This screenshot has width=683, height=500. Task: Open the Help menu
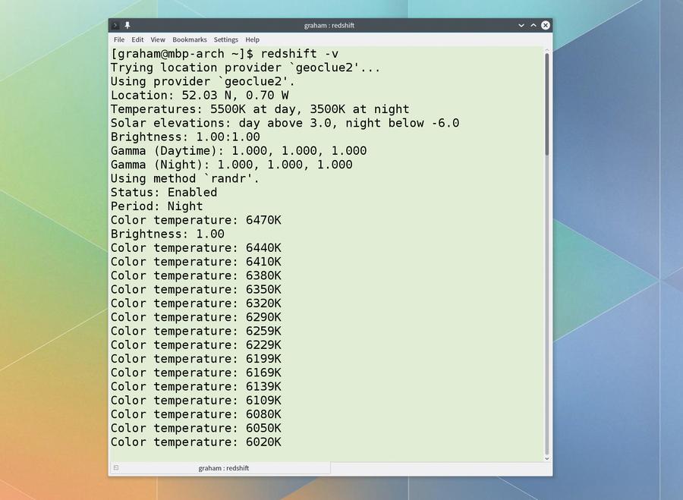pyautogui.click(x=252, y=39)
